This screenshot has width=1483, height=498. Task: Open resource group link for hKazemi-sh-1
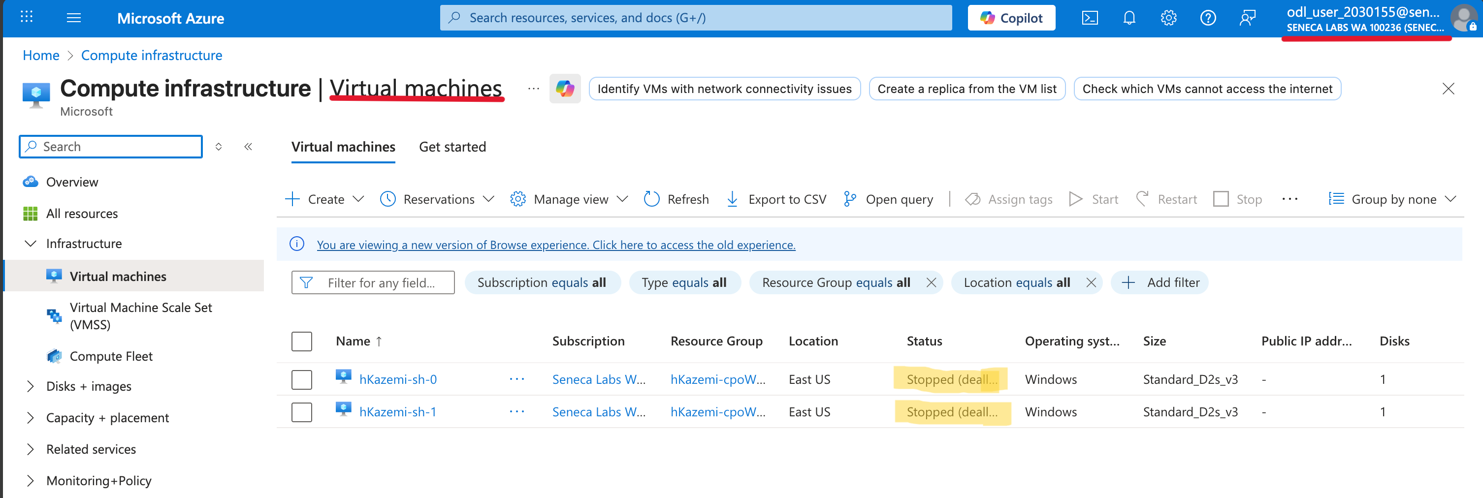tap(718, 412)
